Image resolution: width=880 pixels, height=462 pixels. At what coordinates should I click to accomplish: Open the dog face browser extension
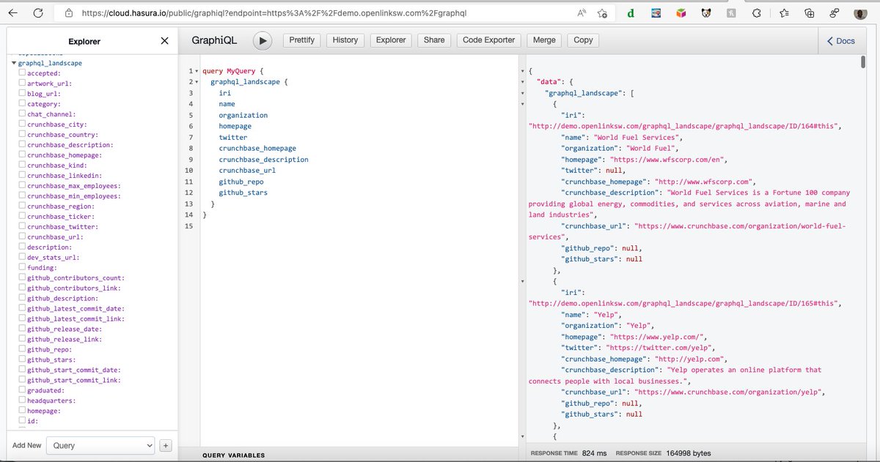pos(705,13)
